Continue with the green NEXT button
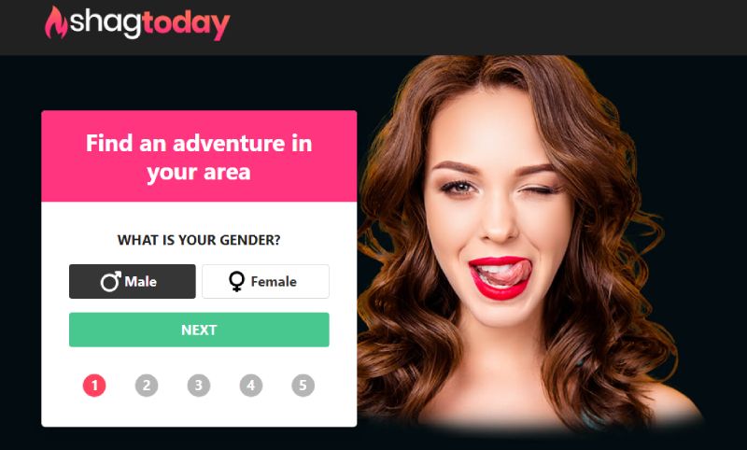 click(199, 330)
